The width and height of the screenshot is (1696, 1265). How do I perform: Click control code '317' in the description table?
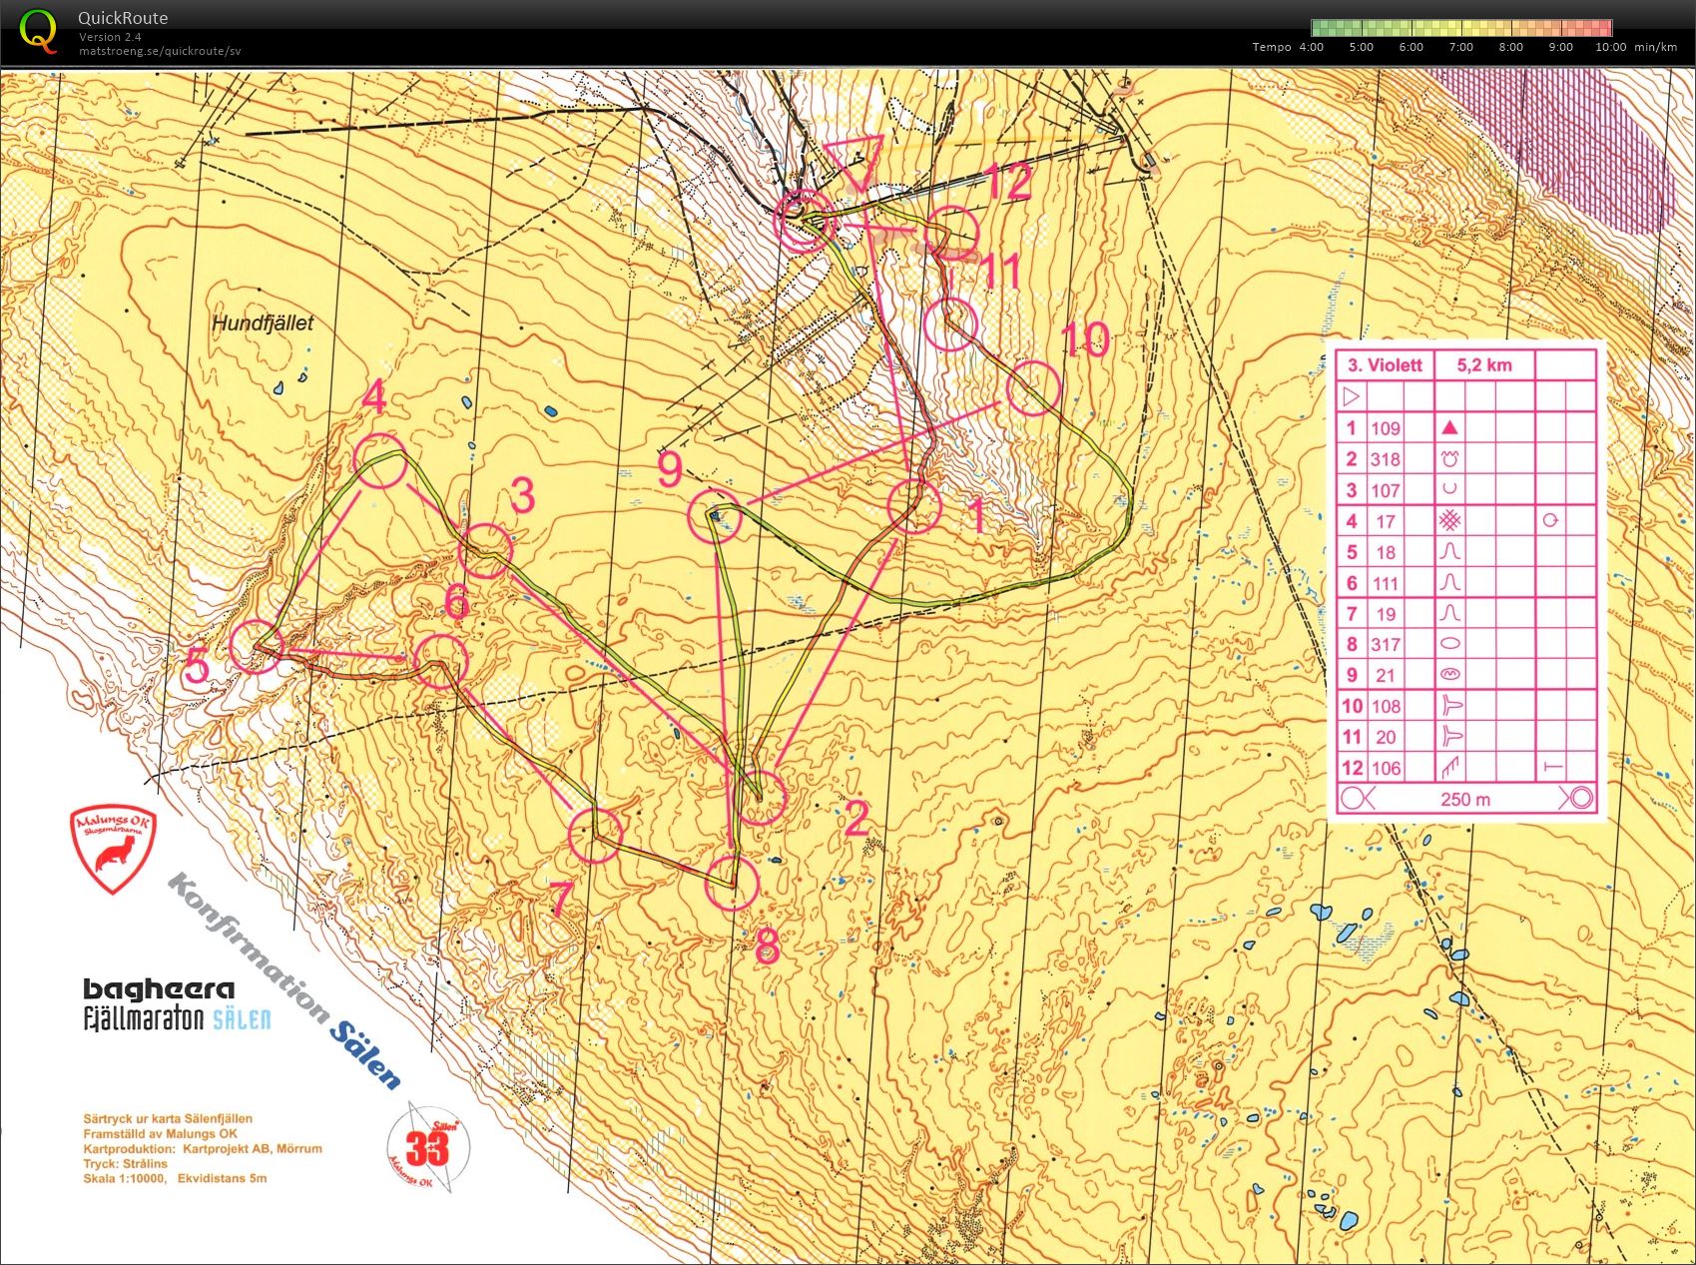click(x=1385, y=645)
